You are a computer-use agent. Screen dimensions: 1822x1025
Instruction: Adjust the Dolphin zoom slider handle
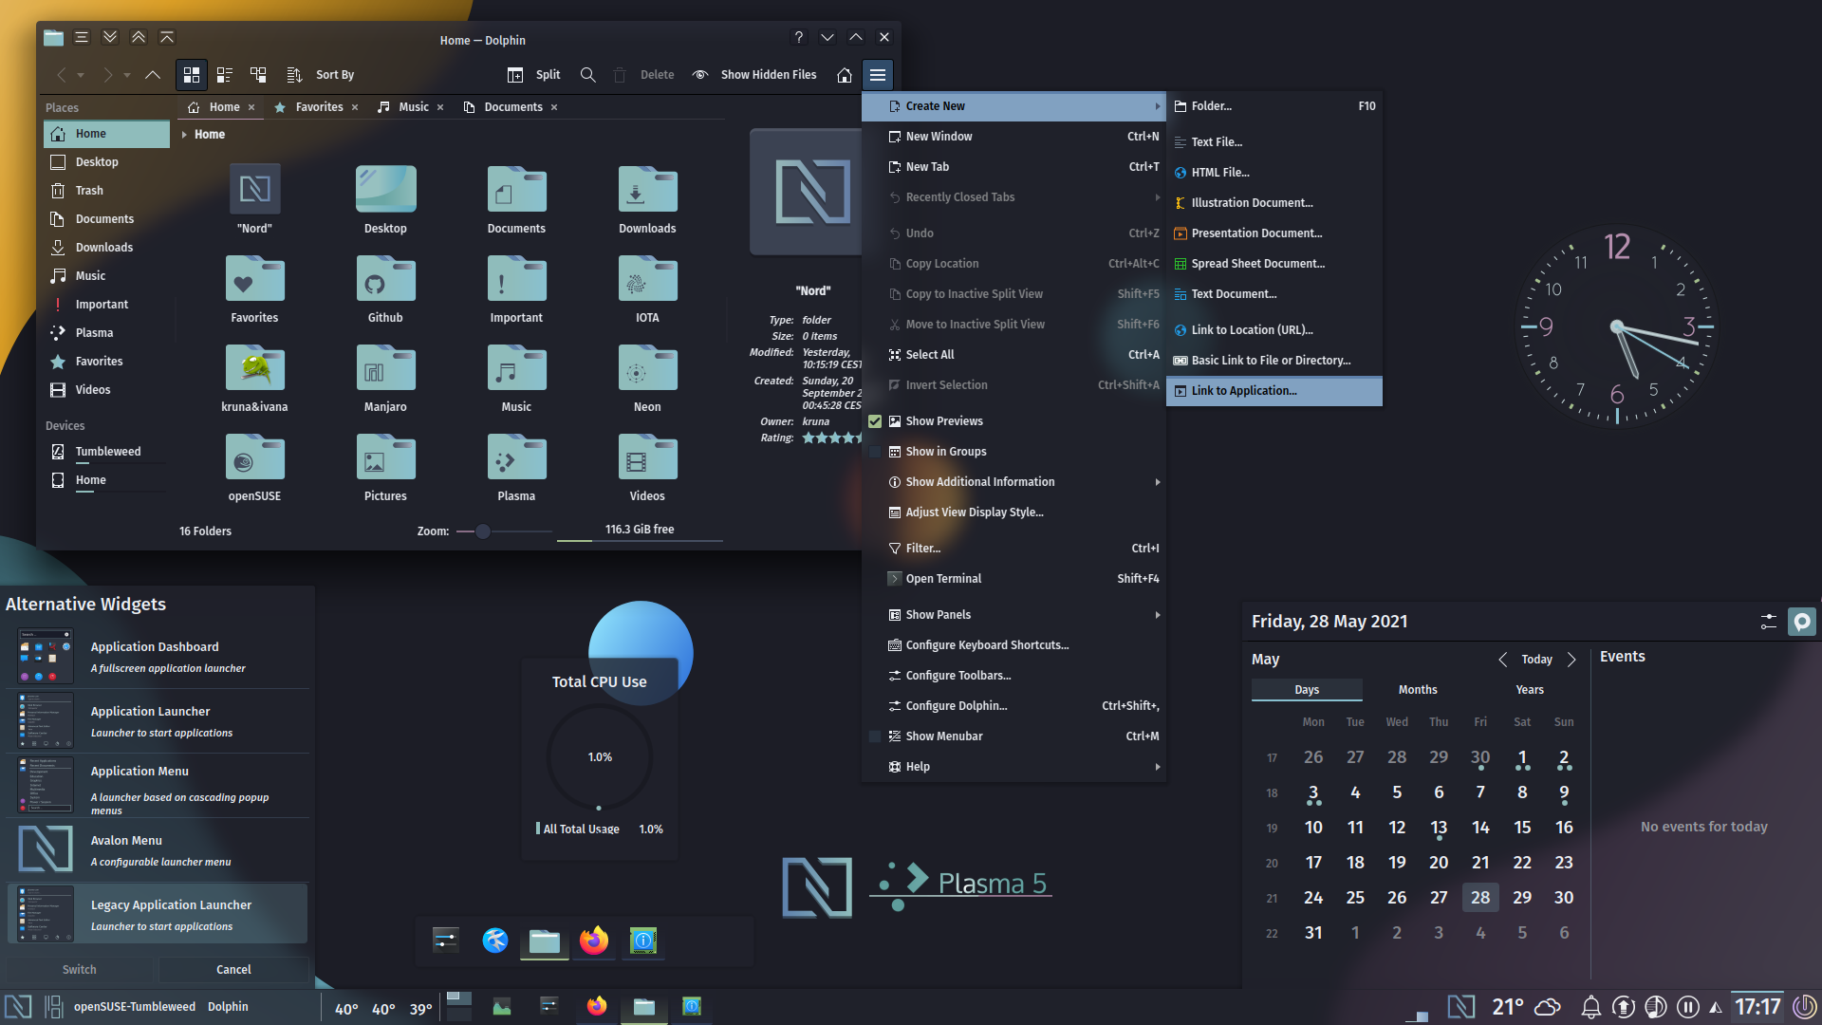483,531
